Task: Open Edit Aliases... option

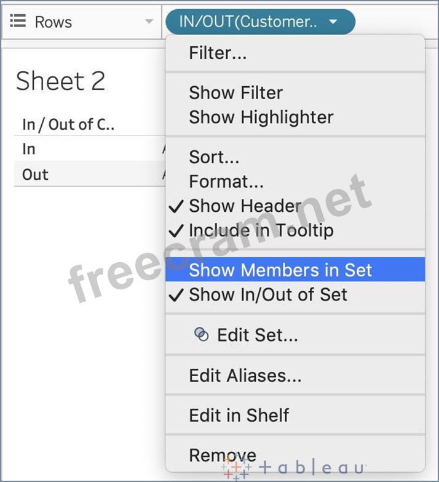Action: point(245,376)
